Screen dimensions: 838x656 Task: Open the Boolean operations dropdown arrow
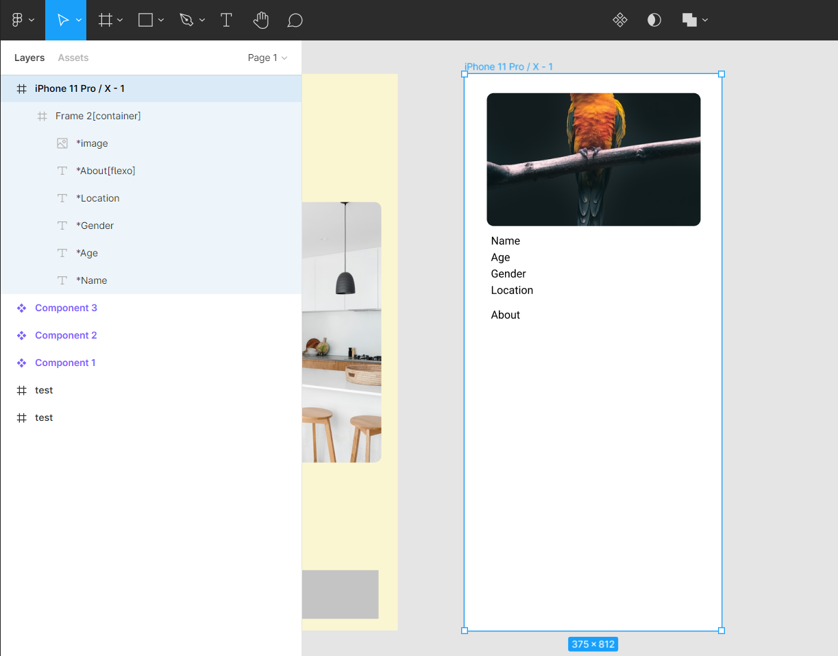click(705, 21)
